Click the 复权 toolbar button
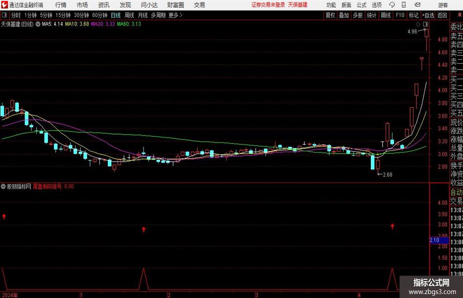Viewport: 463px width, 298px height. coord(330,15)
